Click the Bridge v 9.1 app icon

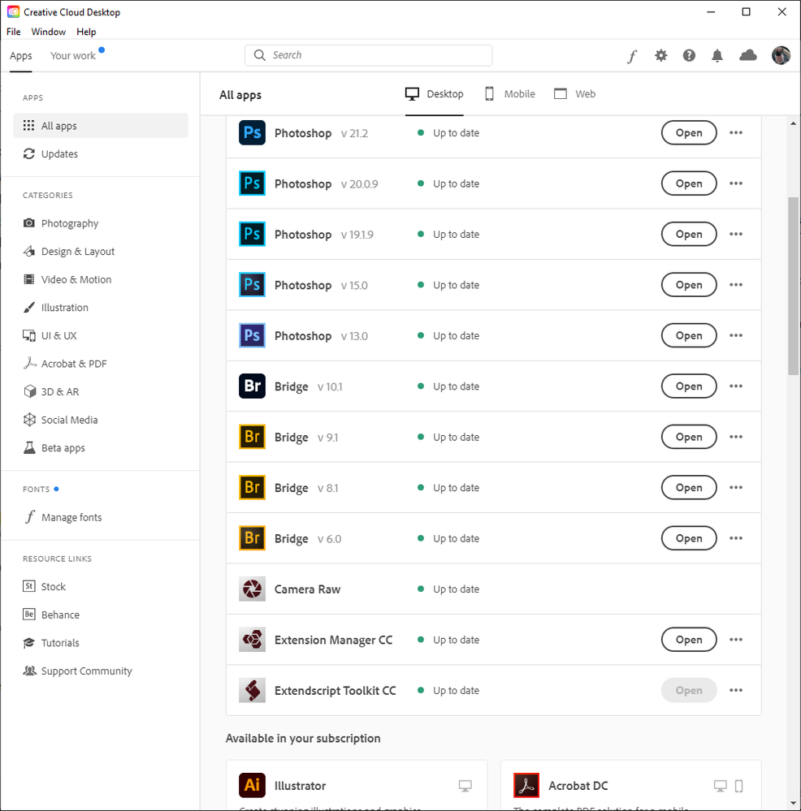252,437
